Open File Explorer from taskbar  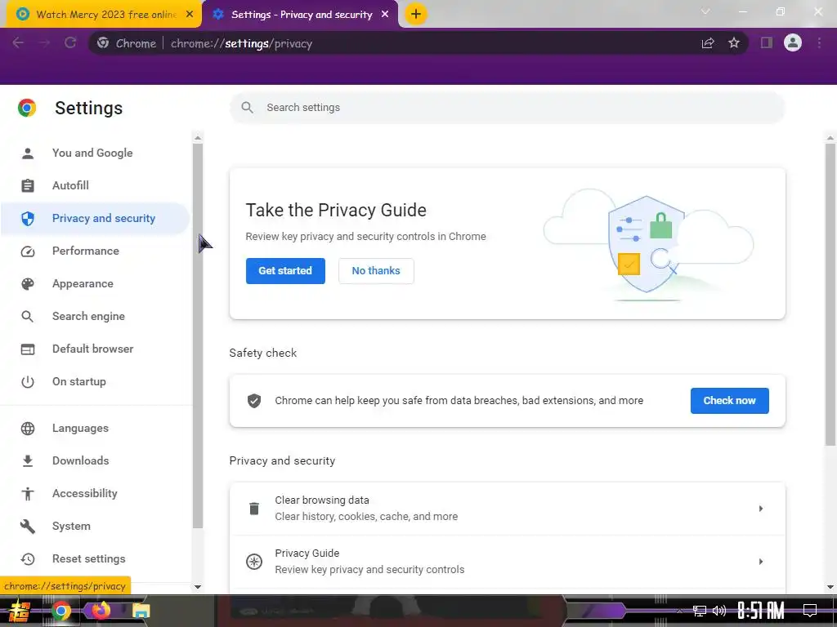pos(141,611)
